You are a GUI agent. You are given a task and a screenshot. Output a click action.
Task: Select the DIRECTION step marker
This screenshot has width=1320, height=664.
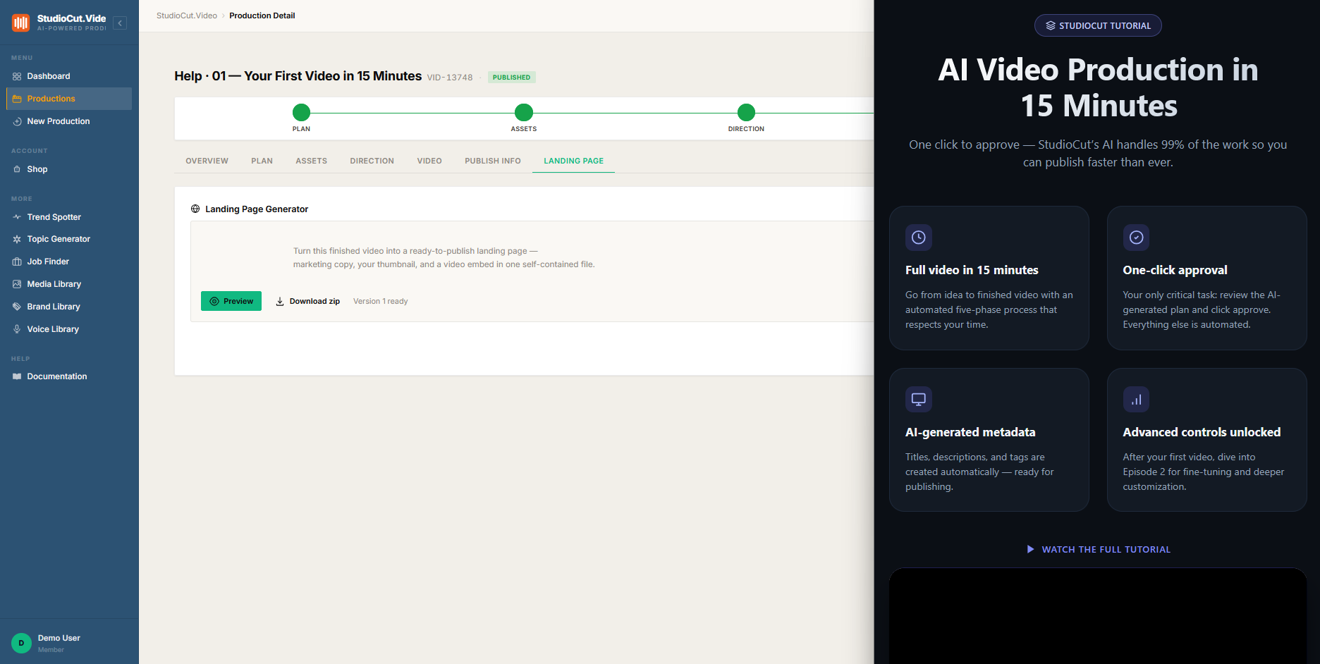pyautogui.click(x=746, y=112)
